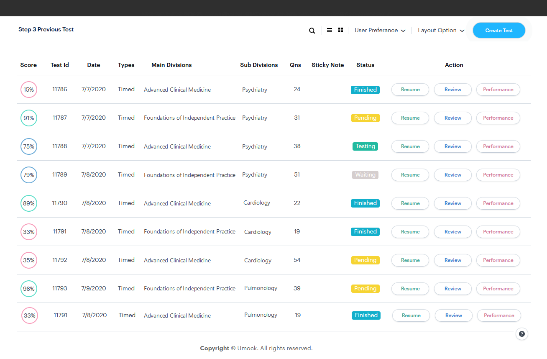Resume test 11786
547x359 pixels.
(x=410, y=90)
